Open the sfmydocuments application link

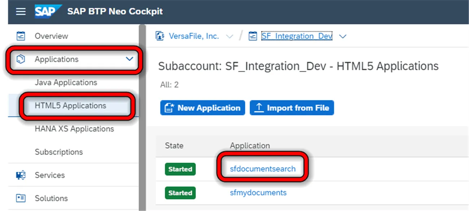tap(258, 193)
